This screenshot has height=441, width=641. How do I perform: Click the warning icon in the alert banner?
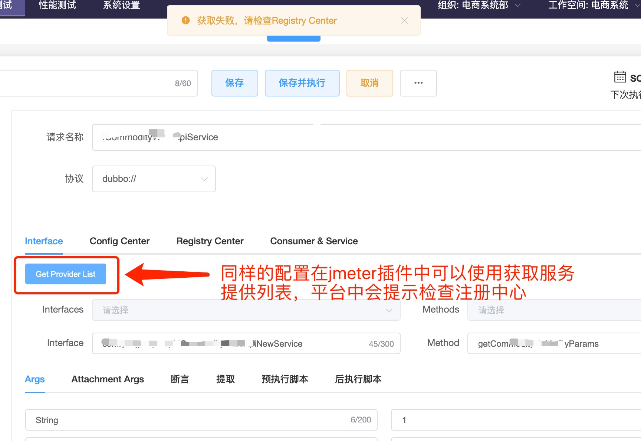[x=185, y=20]
